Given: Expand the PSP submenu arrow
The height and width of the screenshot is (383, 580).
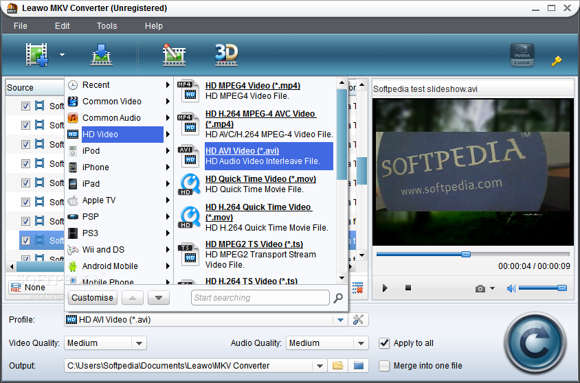Looking at the screenshot, I should tap(168, 216).
